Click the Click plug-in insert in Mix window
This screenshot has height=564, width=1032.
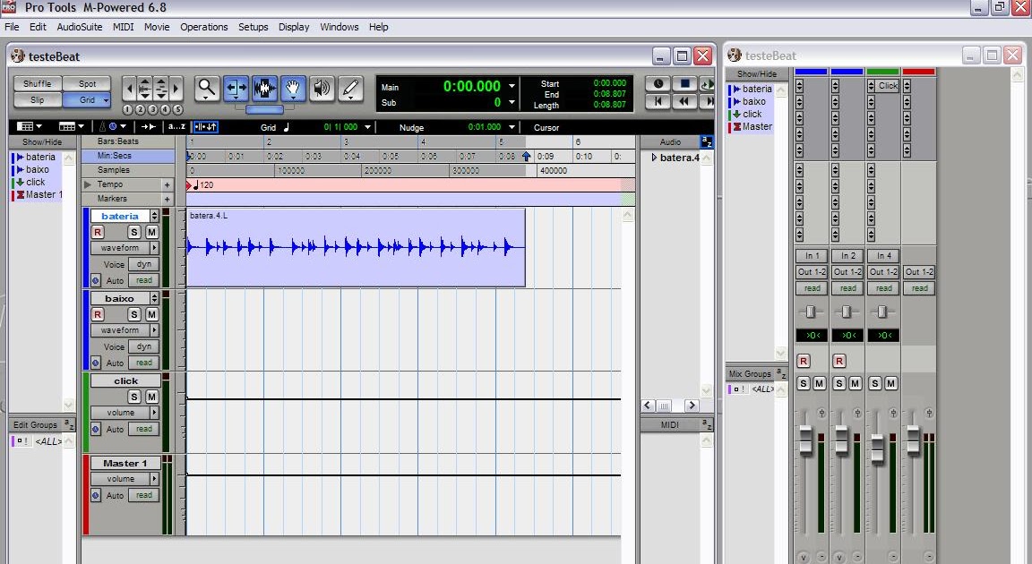point(888,85)
